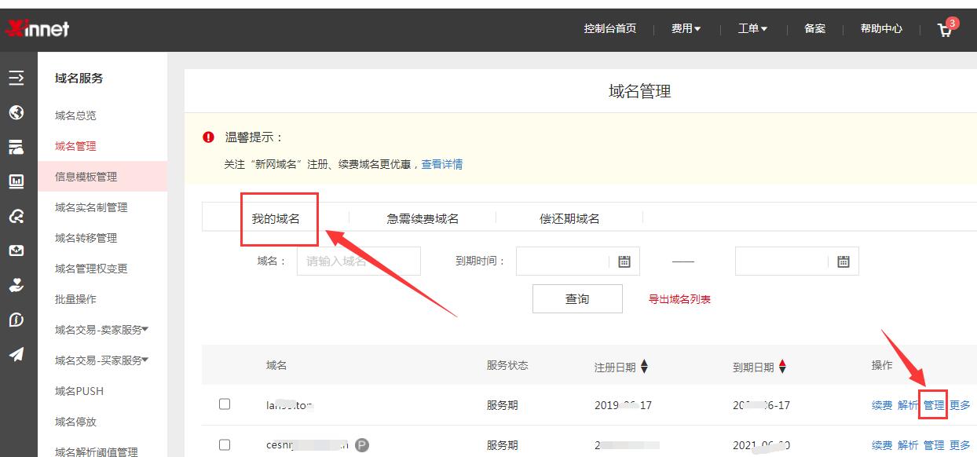Sort by 到期日期 using the sort arrows
Viewport: 977px width, 457px height.
point(782,367)
